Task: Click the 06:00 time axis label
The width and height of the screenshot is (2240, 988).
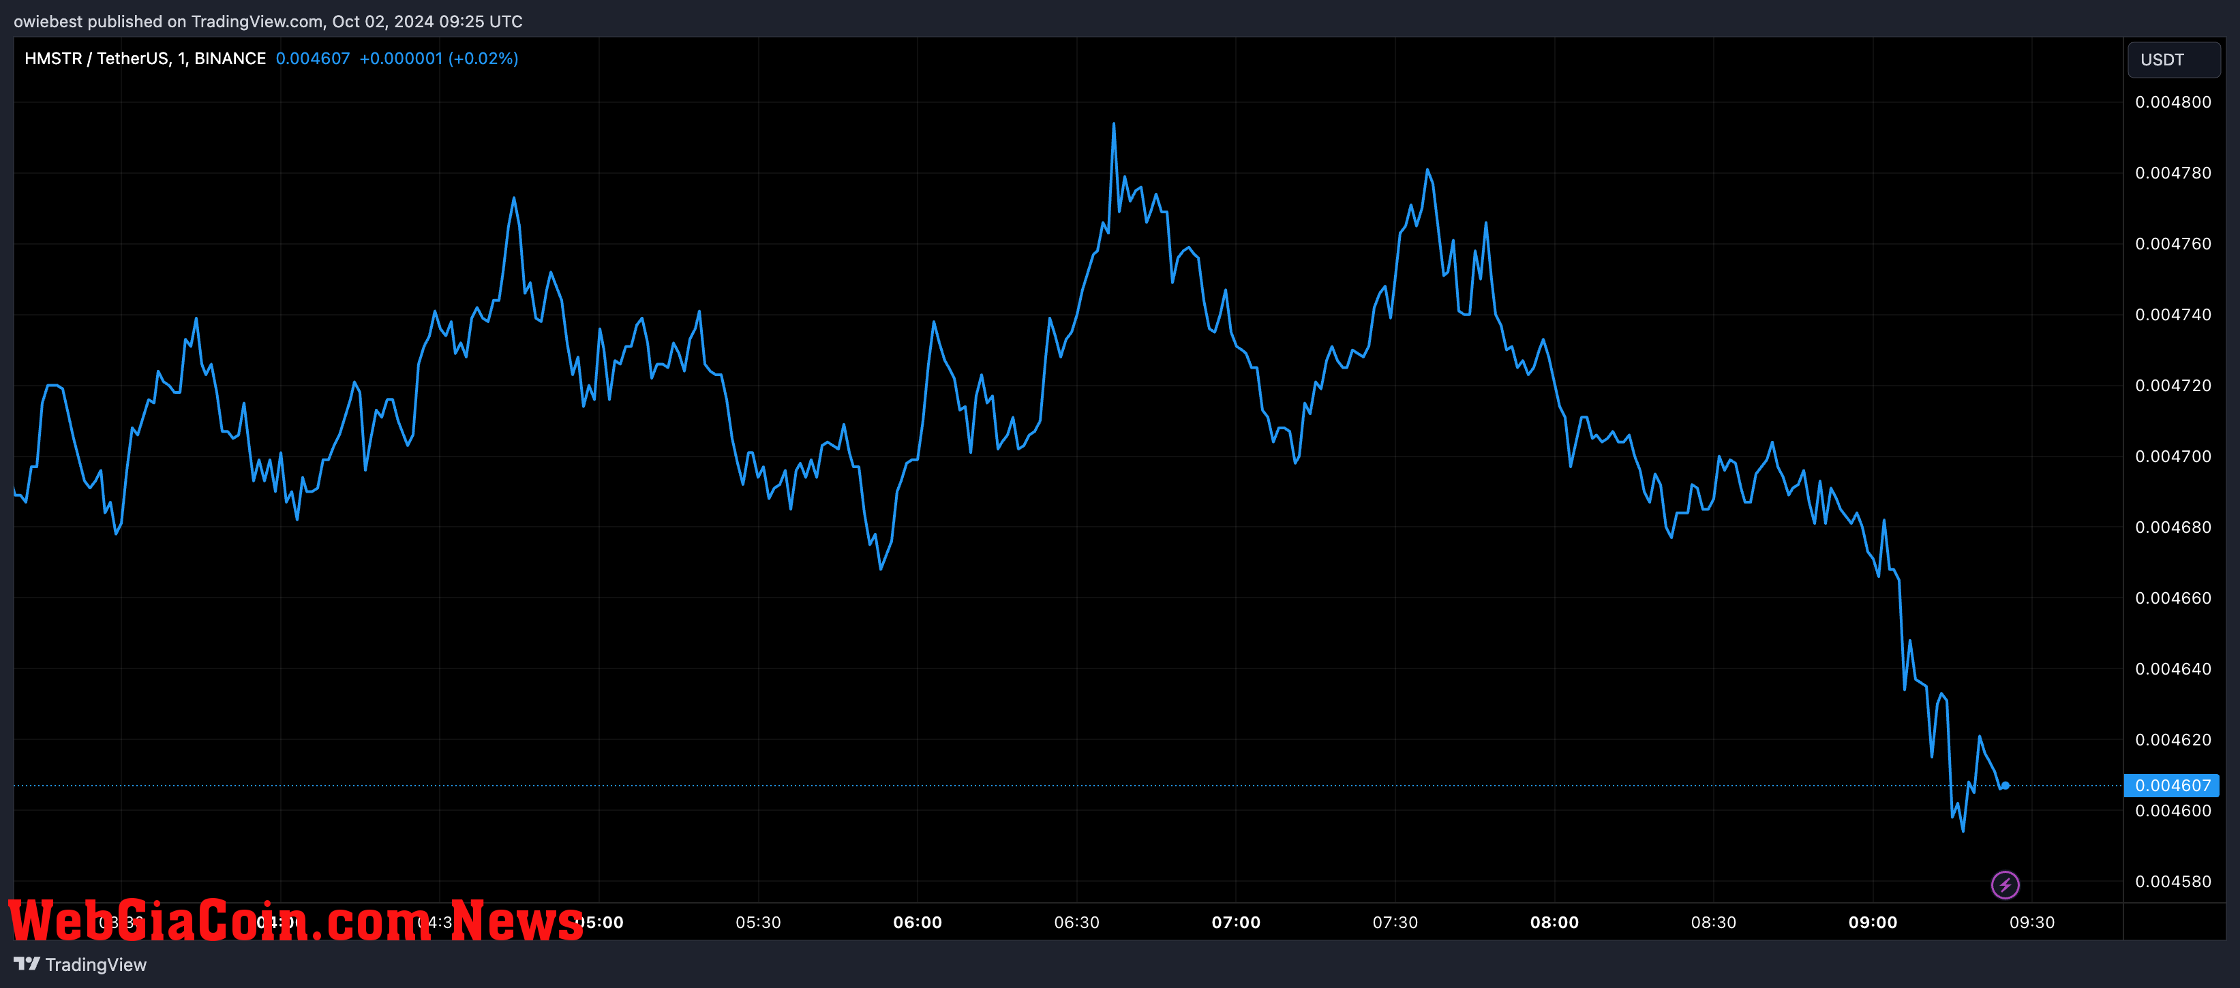Action: pos(918,922)
